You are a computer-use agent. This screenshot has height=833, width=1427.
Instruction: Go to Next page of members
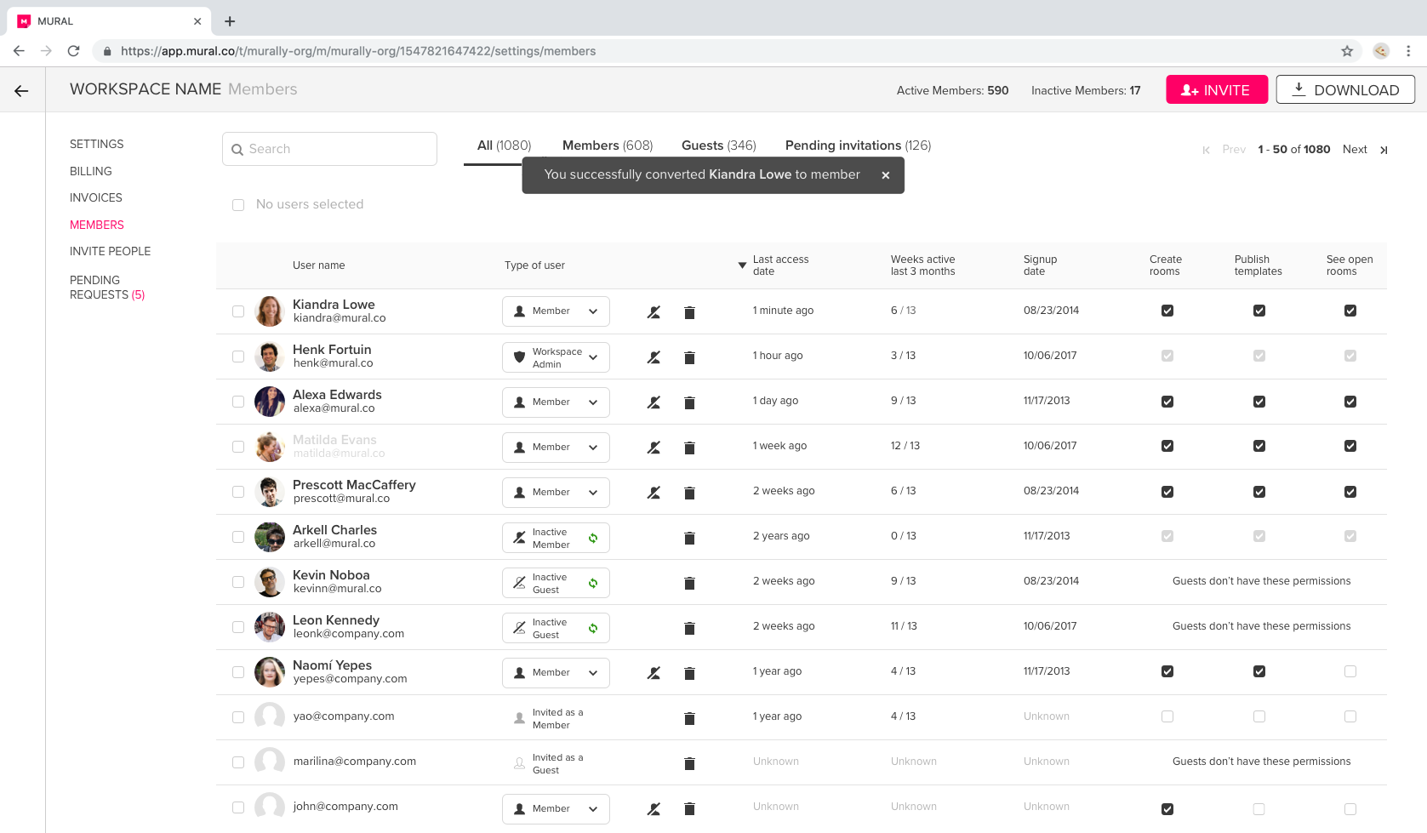click(x=1355, y=150)
